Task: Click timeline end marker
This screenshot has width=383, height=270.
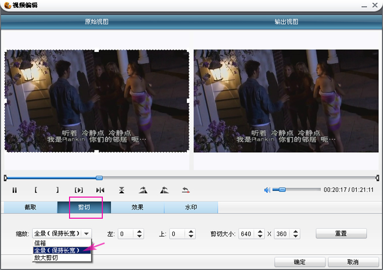Action: [x=377, y=178]
